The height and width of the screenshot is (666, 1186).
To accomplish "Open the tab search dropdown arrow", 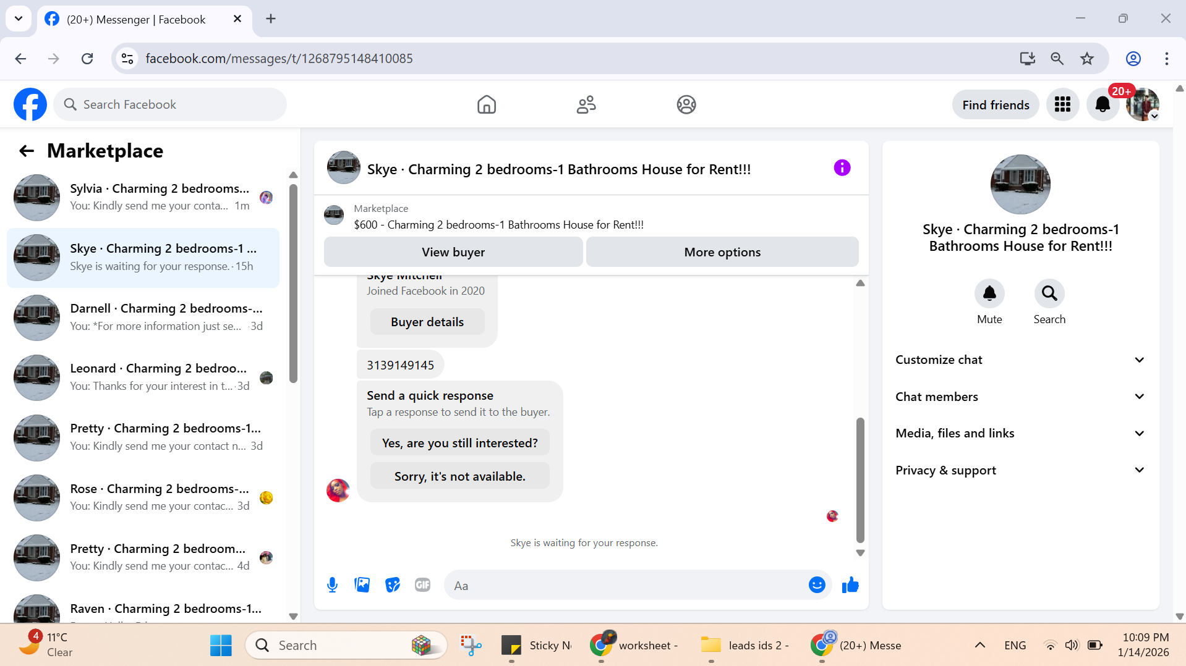I will click(x=19, y=19).
